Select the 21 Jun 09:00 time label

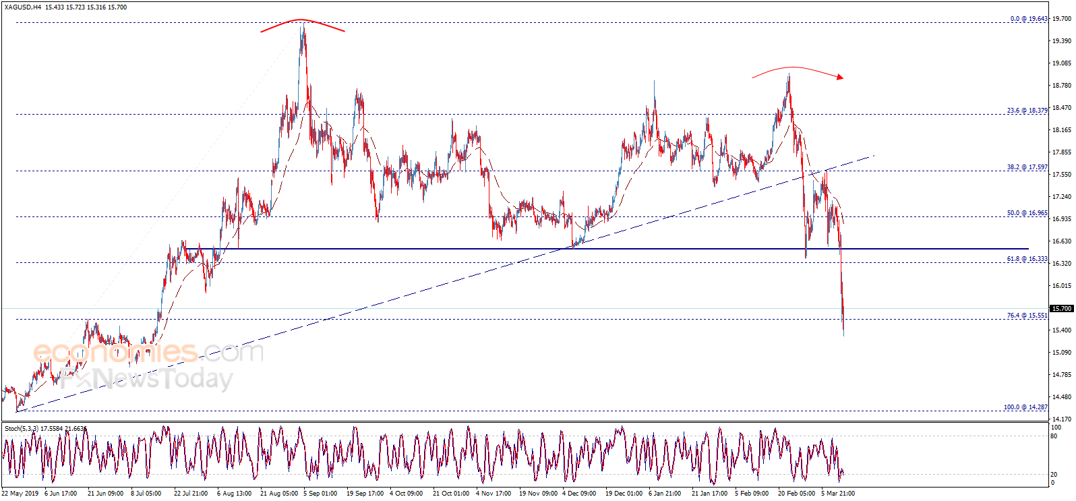(x=105, y=494)
